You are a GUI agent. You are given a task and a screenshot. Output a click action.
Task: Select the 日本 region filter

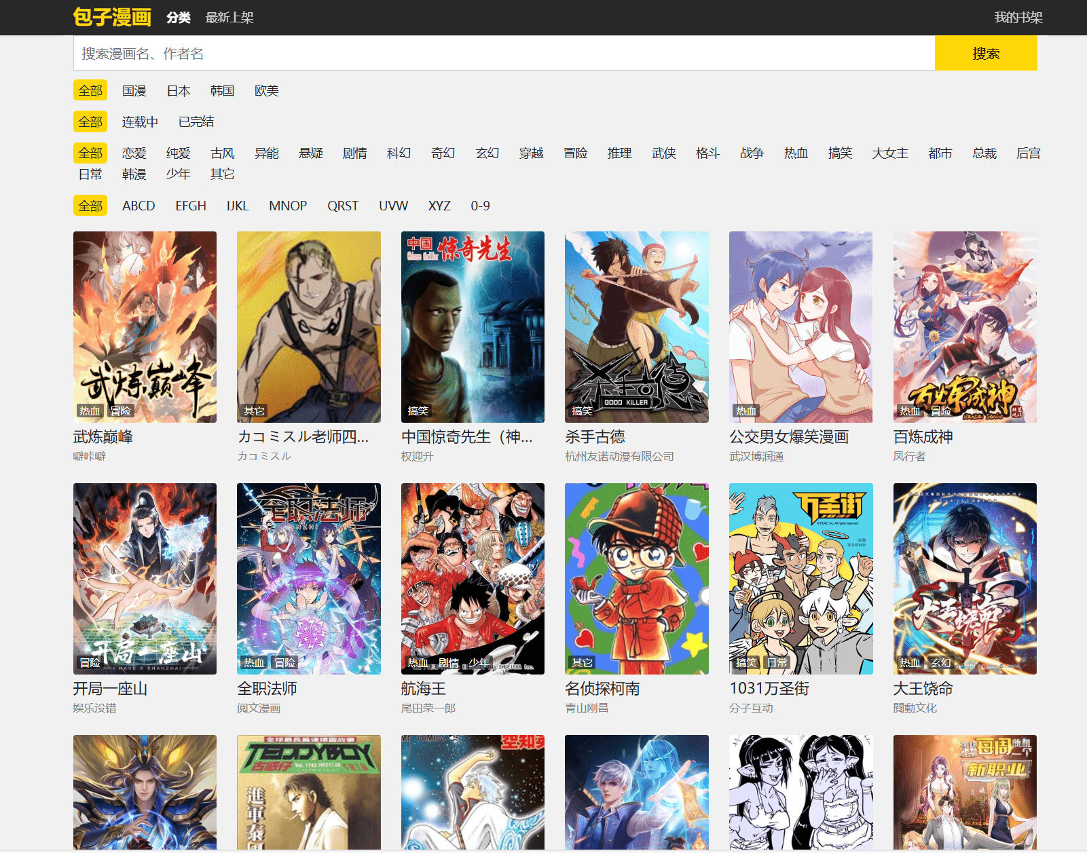pyautogui.click(x=179, y=91)
